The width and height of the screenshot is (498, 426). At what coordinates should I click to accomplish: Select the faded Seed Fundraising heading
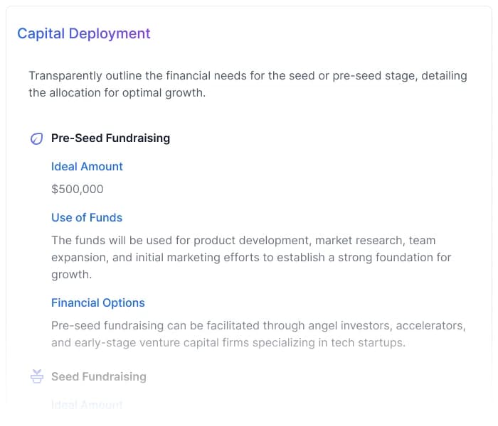(98, 376)
